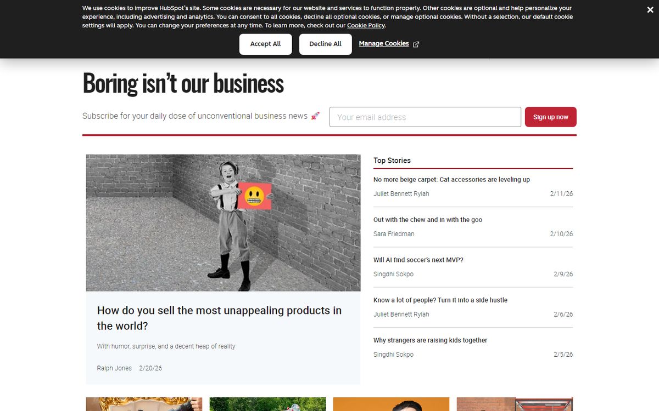Open the leftmost article thumbnail with gold frame
Viewport: 659px width, 411px height.
(144, 404)
